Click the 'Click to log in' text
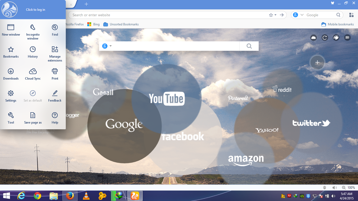Viewport: 358px width, 201px height. [x=35, y=10]
